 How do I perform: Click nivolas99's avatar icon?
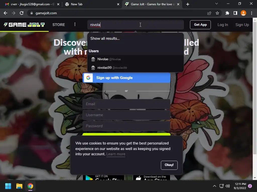pyautogui.click(x=93, y=67)
